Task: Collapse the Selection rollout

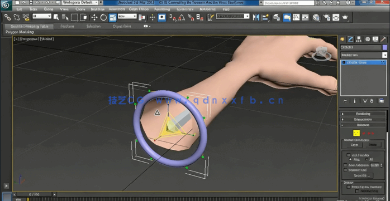Action: (363, 125)
